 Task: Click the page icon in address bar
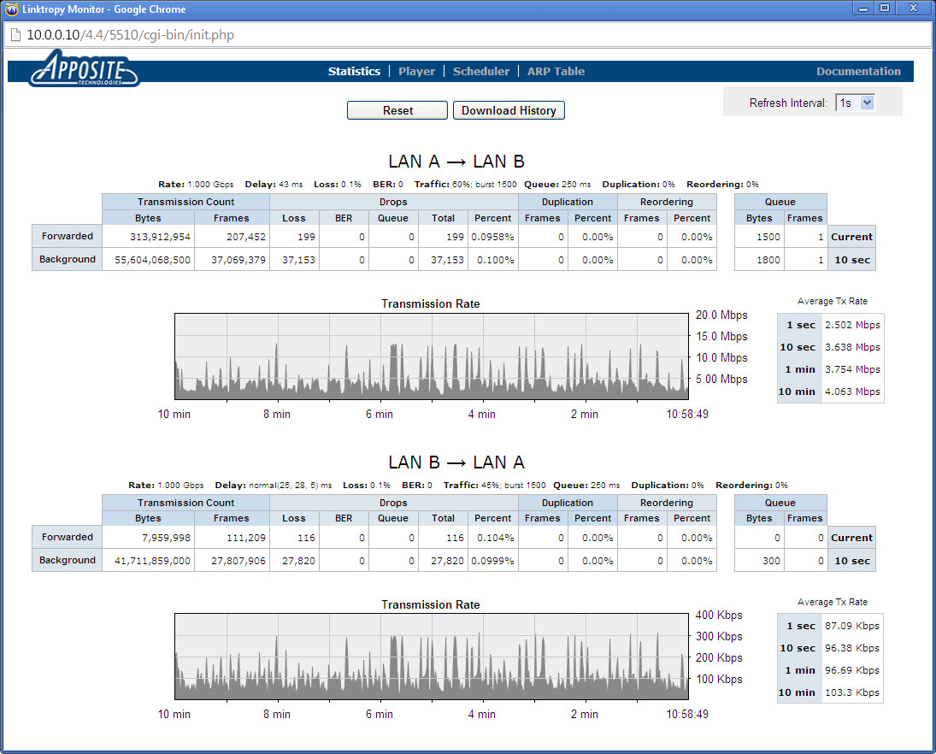15,35
